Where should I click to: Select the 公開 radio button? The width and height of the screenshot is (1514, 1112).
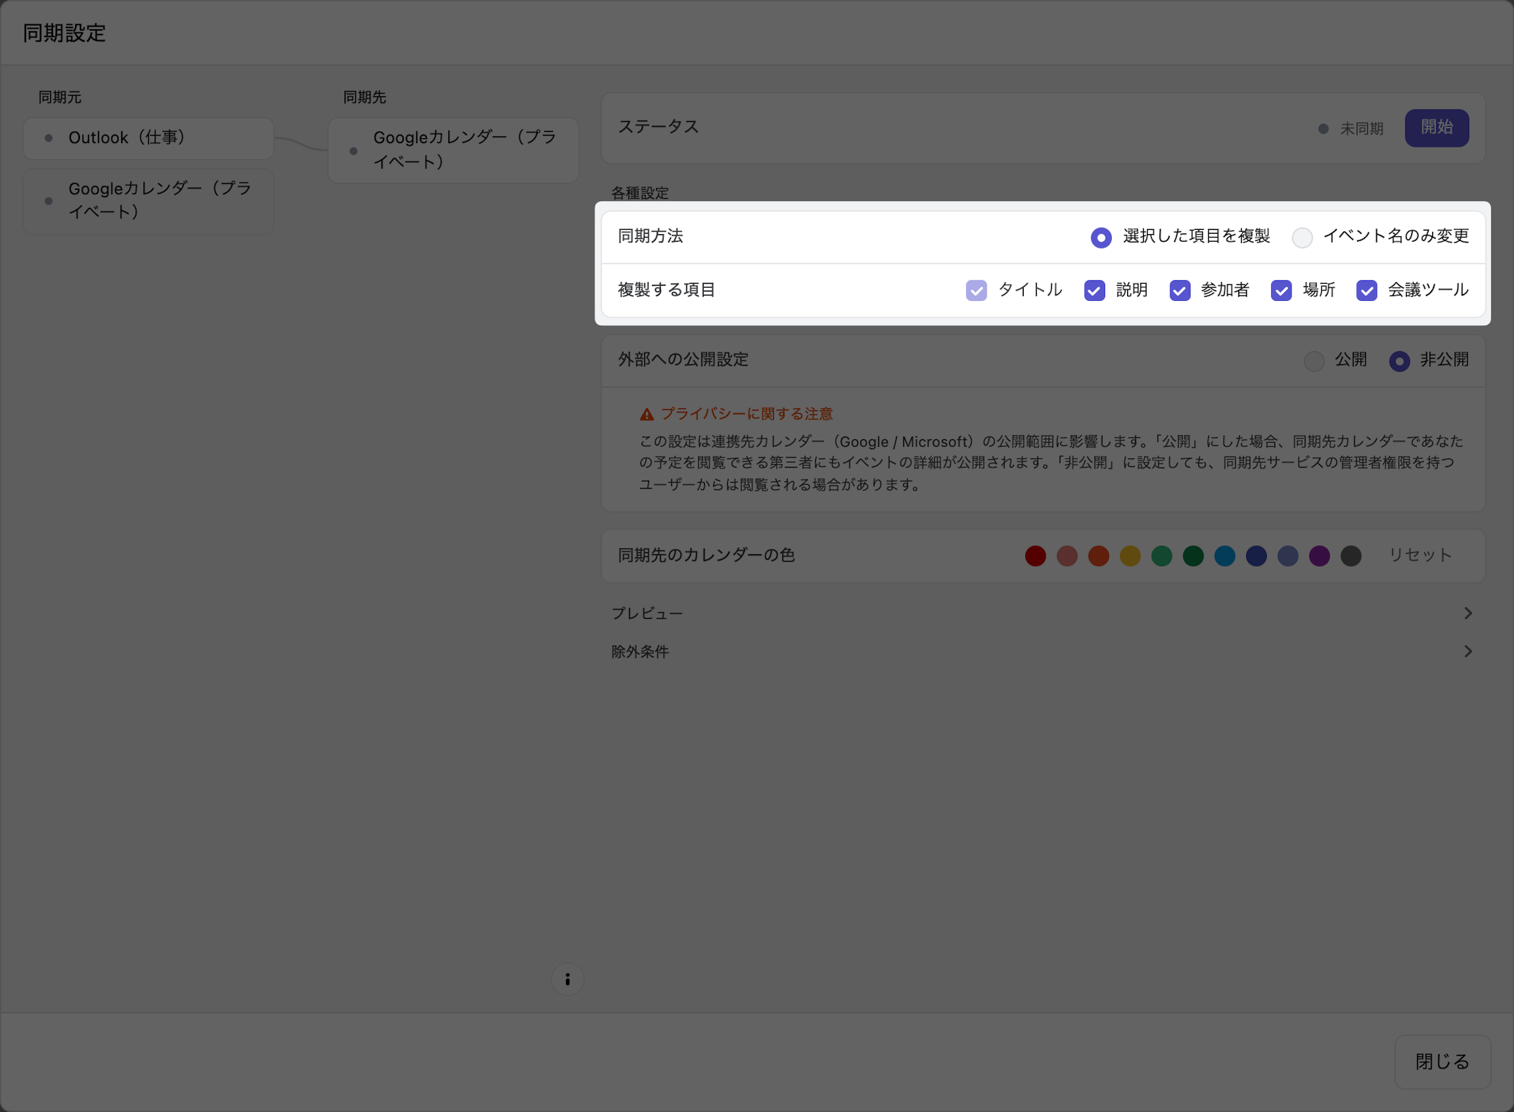[x=1314, y=361]
